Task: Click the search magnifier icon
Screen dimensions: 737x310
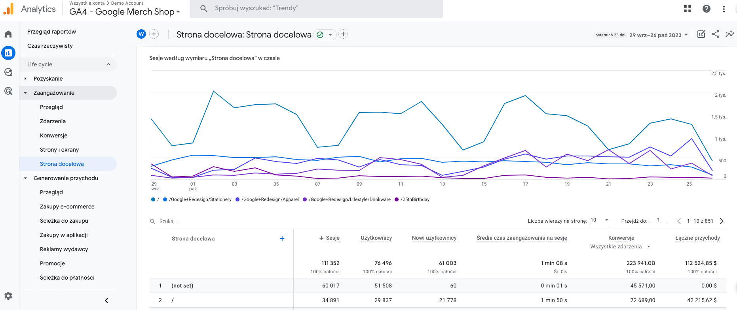Action: coord(204,8)
